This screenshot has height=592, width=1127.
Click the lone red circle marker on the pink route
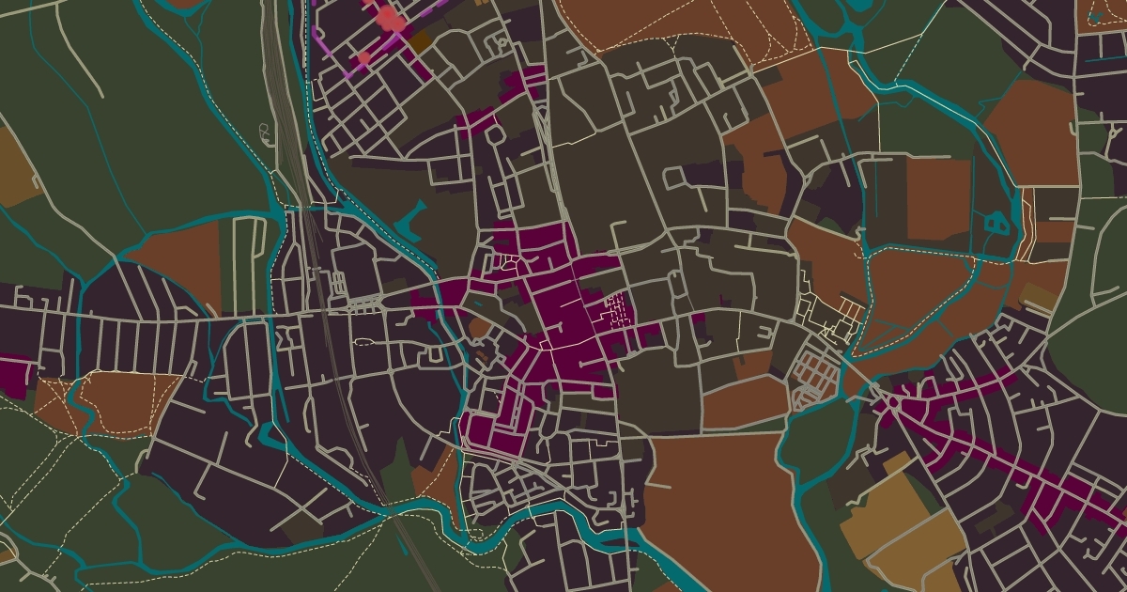tap(364, 57)
